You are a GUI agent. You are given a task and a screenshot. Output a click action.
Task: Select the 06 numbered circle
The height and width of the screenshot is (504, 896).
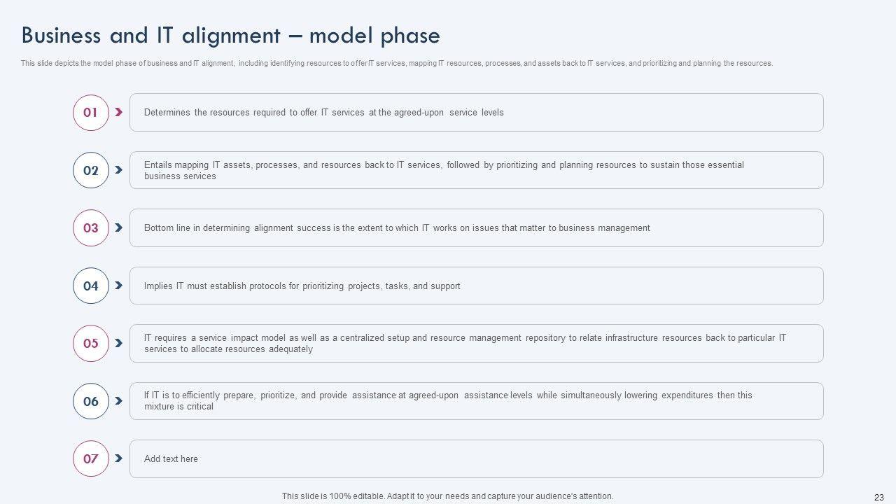point(91,401)
